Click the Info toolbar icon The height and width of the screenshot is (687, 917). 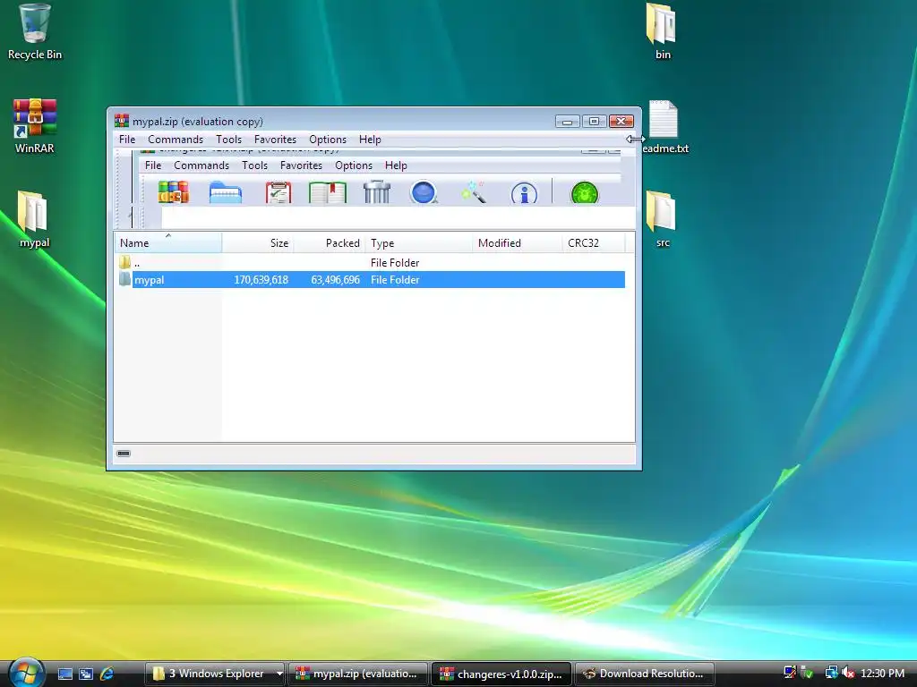(524, 193)
